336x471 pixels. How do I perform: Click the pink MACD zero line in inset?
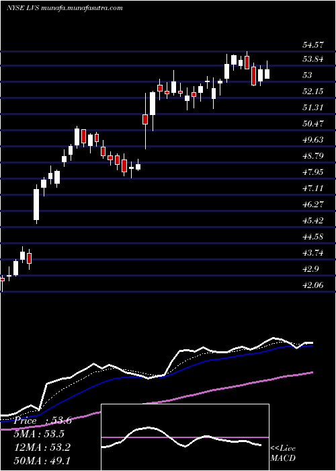coord(185,437)
